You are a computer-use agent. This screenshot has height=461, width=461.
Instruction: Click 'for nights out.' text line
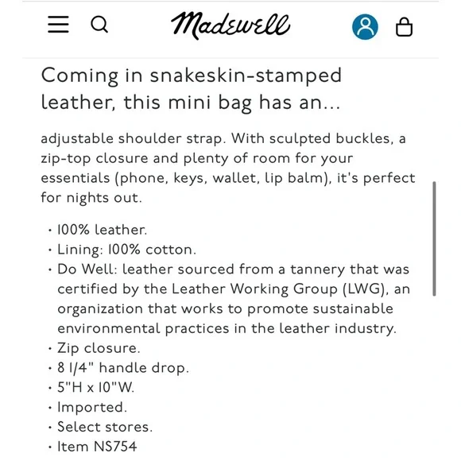91,198
